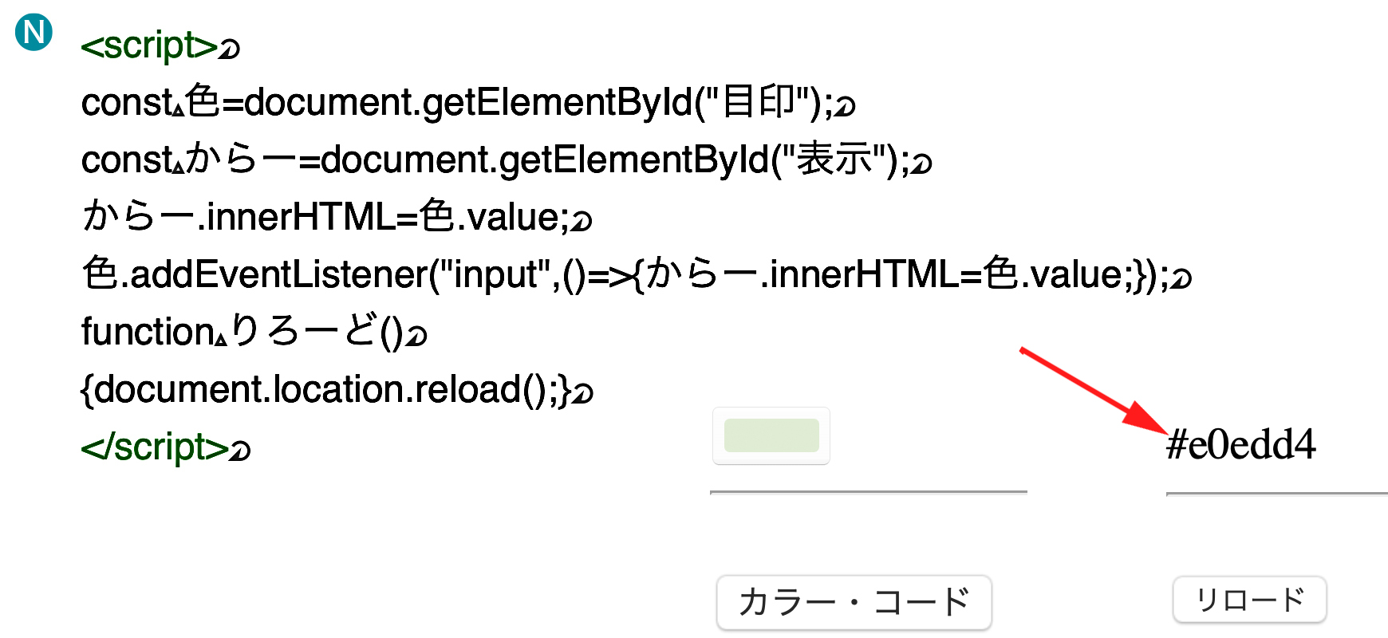The height and width of the screenshot is (638, 1388).
Task: Click the opening <script> tag
Action: [149, 46]
